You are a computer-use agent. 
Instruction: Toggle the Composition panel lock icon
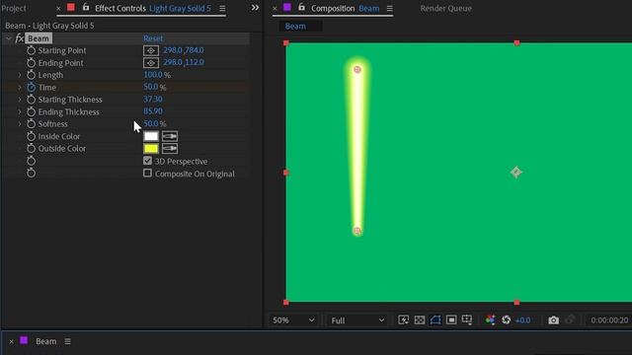301,7
